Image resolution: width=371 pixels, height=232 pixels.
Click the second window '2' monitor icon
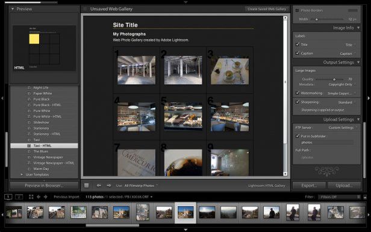[x=19, y=197]
